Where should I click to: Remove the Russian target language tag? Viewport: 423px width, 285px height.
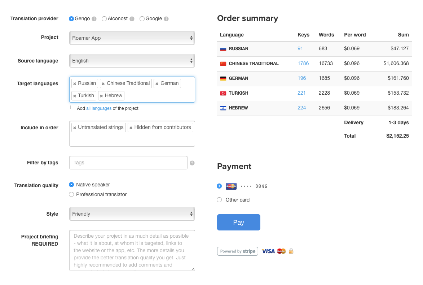pos(75,83)
